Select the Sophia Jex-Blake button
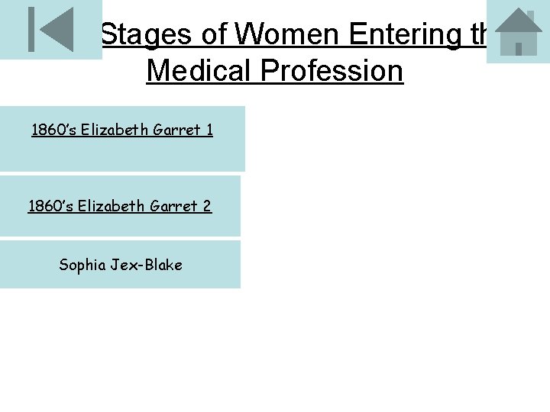The height and width of the screenshot is (412, 550). coord(120,265)
